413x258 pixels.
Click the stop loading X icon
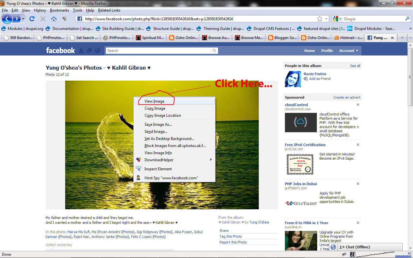[43, 18]
